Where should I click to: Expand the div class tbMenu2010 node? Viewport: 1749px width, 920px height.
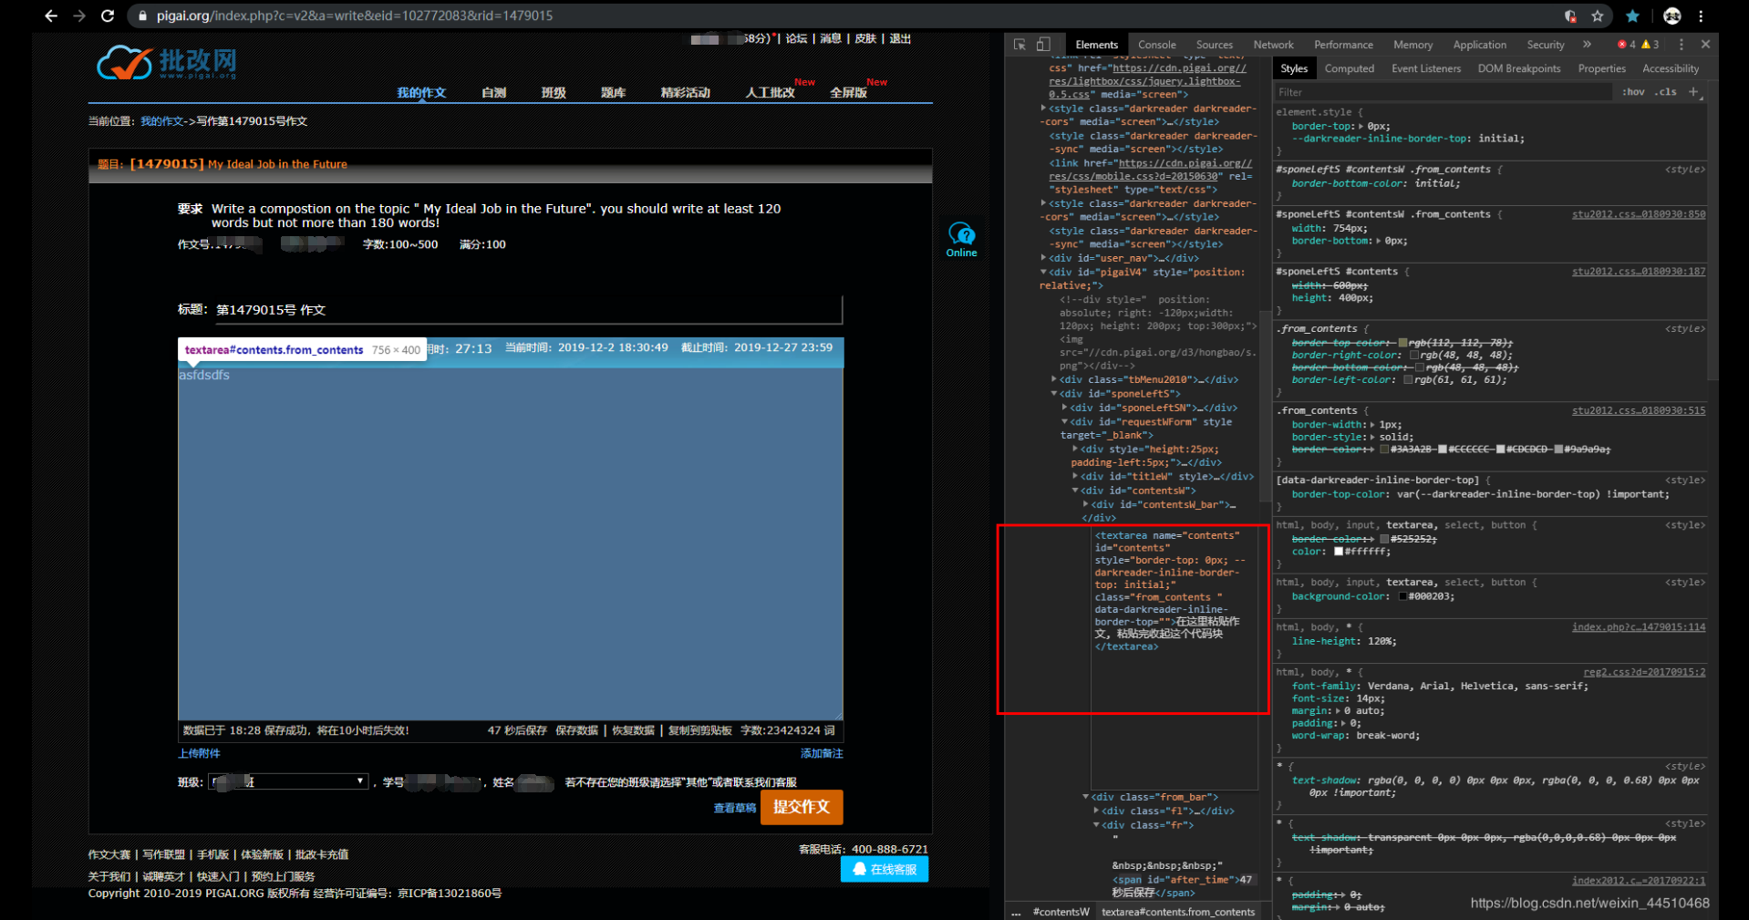1054,379
